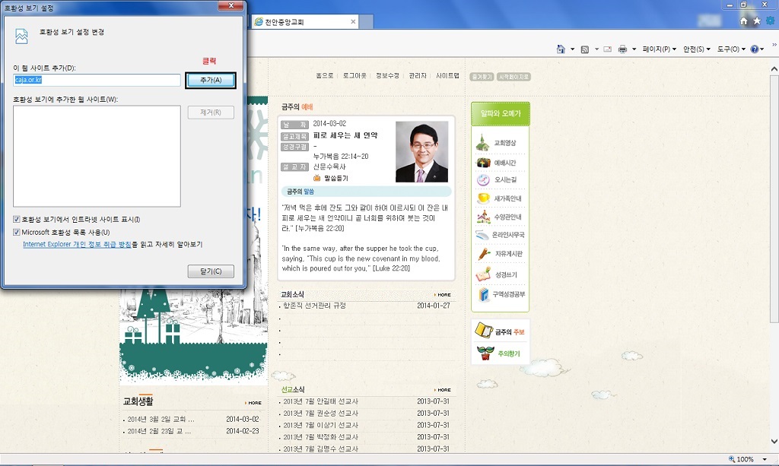The height and width of the screenshot is (466, 779).
Task: Click the 닫기(C) button
Action: (211, 271)
